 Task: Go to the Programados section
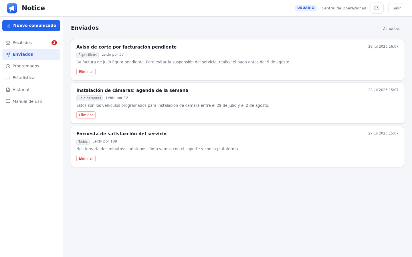tap(31, 66)
